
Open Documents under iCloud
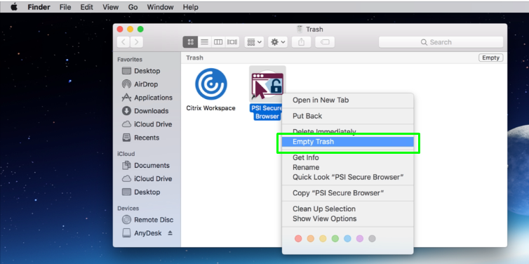[x=146, y=166]
